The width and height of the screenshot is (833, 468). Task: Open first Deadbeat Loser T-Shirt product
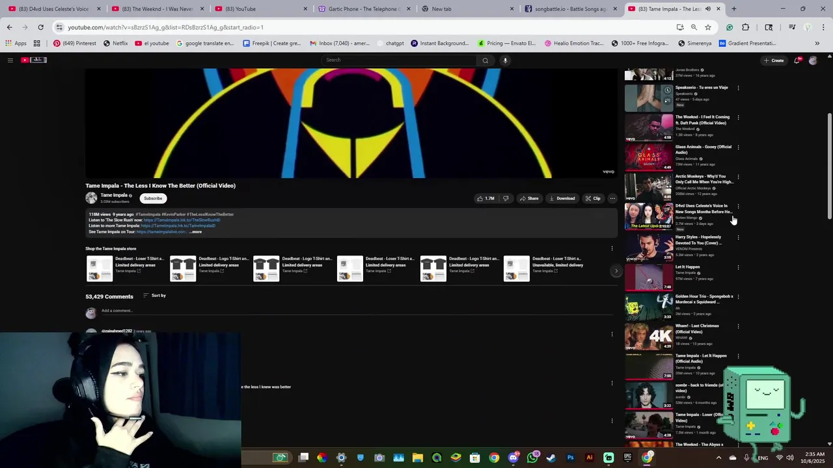coord(126,268)
